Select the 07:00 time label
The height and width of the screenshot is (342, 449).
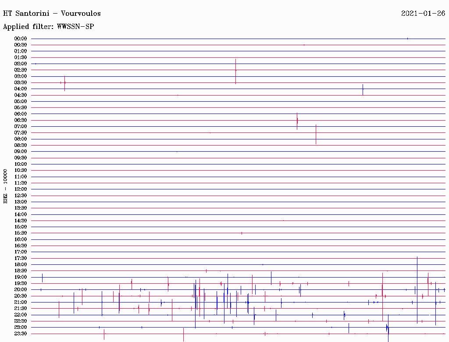(x=21, y=126)
